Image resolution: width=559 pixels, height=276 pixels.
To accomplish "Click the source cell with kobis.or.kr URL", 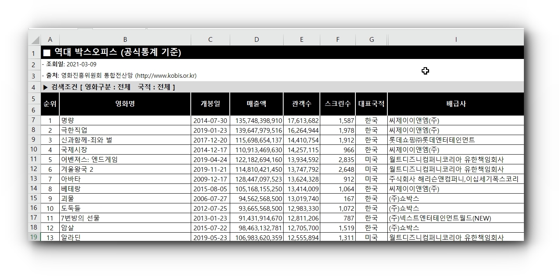I will tap(282, 76).
